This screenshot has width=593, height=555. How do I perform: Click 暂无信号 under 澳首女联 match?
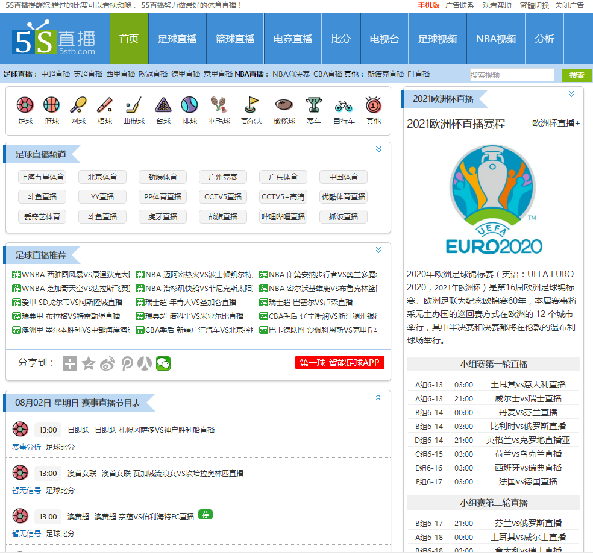click(x=26, y=491)
